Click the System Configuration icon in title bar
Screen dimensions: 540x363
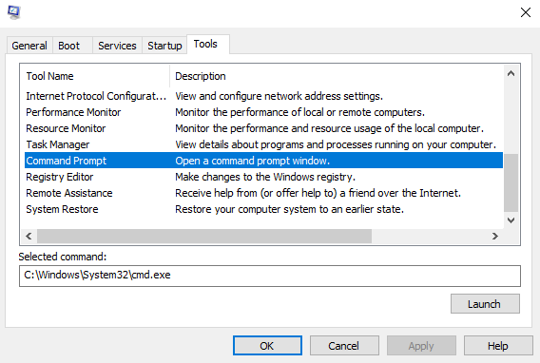13,12
